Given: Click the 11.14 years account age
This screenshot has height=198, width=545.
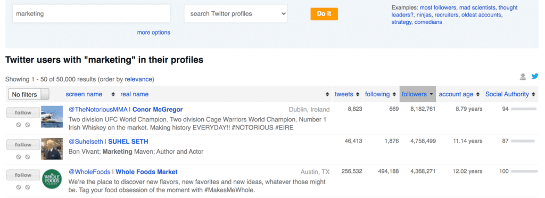Looking at the screenshot, I should point(468,141).
